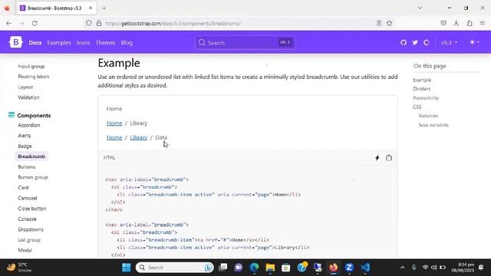Open Floating labels in sidebar
Viewport: 491px width, 276px height.
(34, 77)
